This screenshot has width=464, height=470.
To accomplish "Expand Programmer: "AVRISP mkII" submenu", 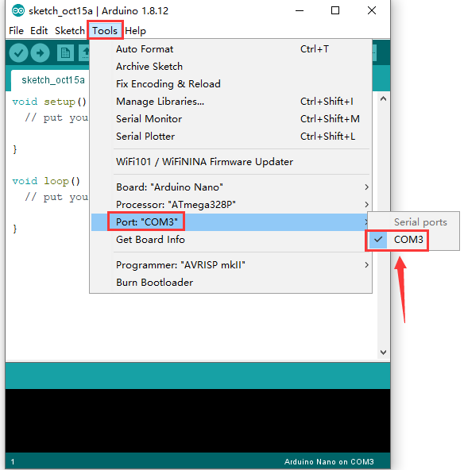I will point(230,265).
